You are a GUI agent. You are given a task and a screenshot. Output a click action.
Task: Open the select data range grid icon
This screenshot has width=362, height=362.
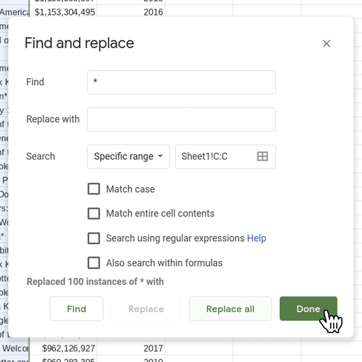[x=262, y=156]
